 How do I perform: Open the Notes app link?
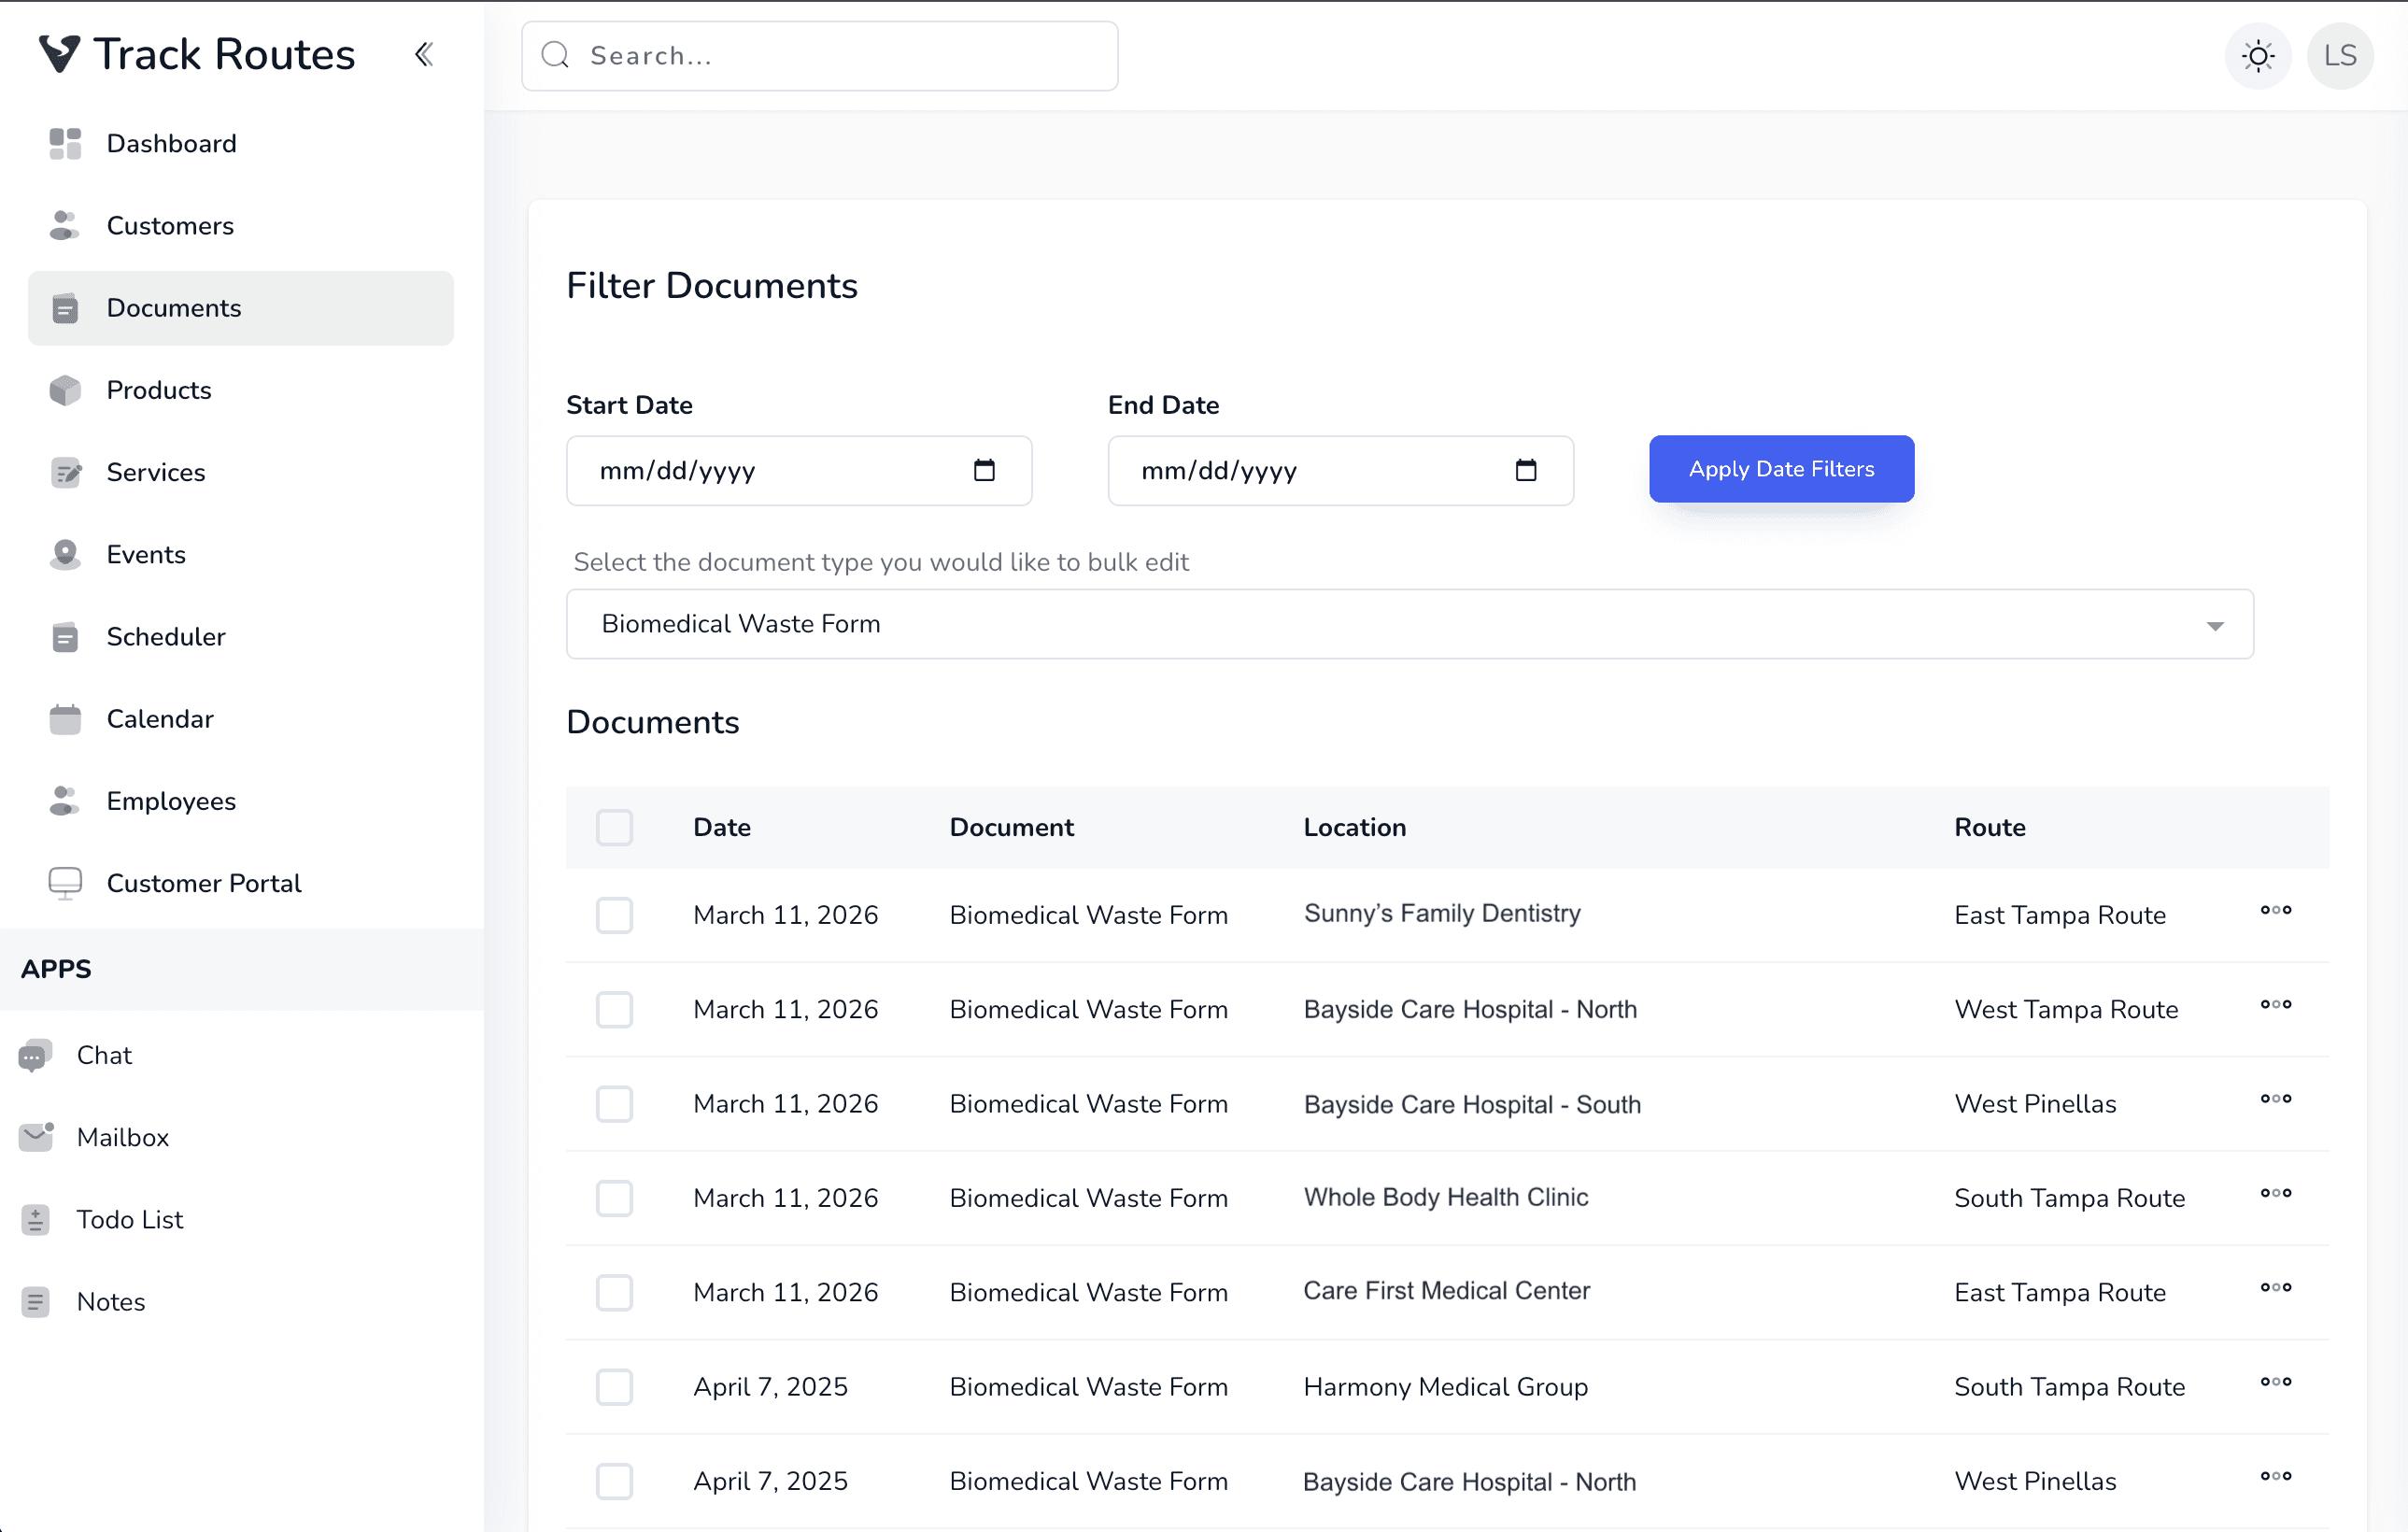coord(111,1301)
